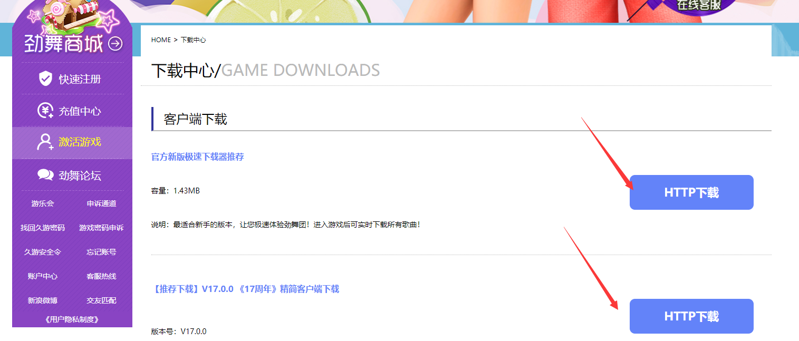Open 官方新版极速下载器推荐 title link
Image resolution: width=799 pixels, height=341 pixels.
(198, 157)
